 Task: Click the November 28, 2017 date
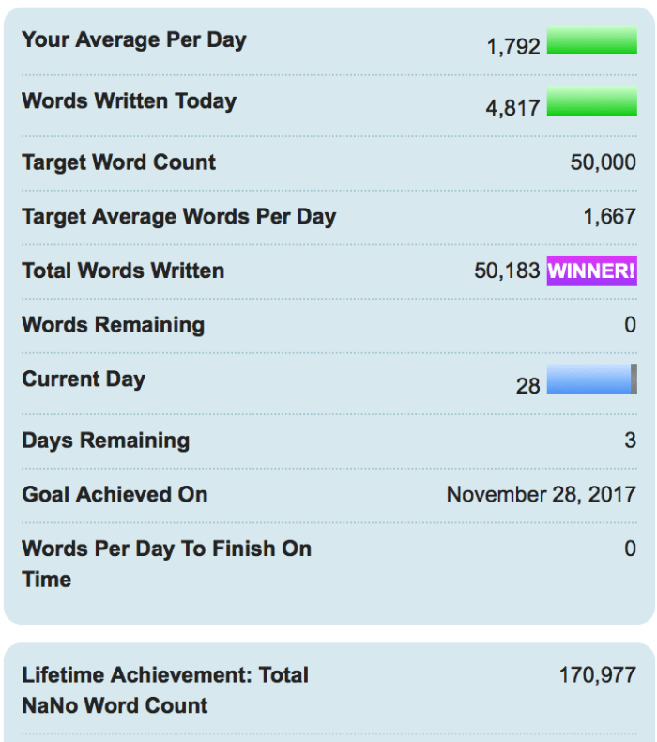pyautogui.click(x=541, y=494)
